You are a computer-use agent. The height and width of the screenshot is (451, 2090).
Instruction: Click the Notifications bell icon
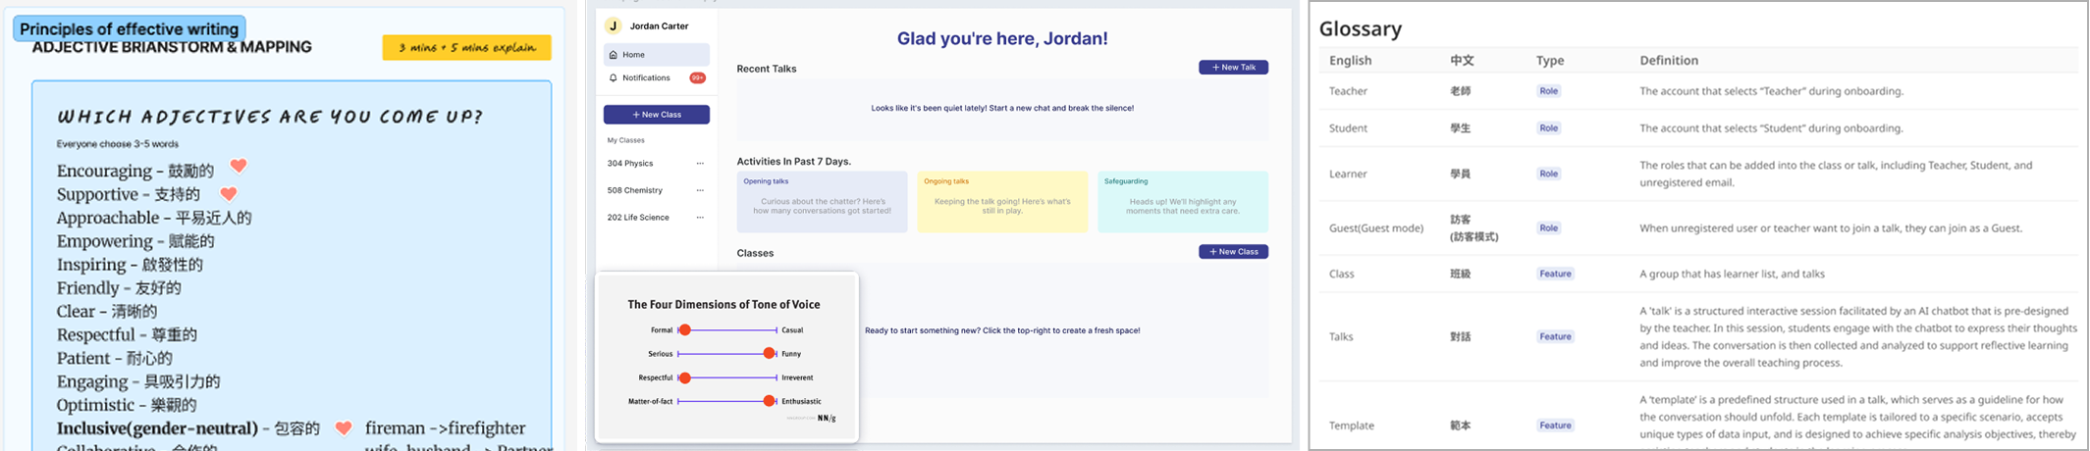point(614,78)
